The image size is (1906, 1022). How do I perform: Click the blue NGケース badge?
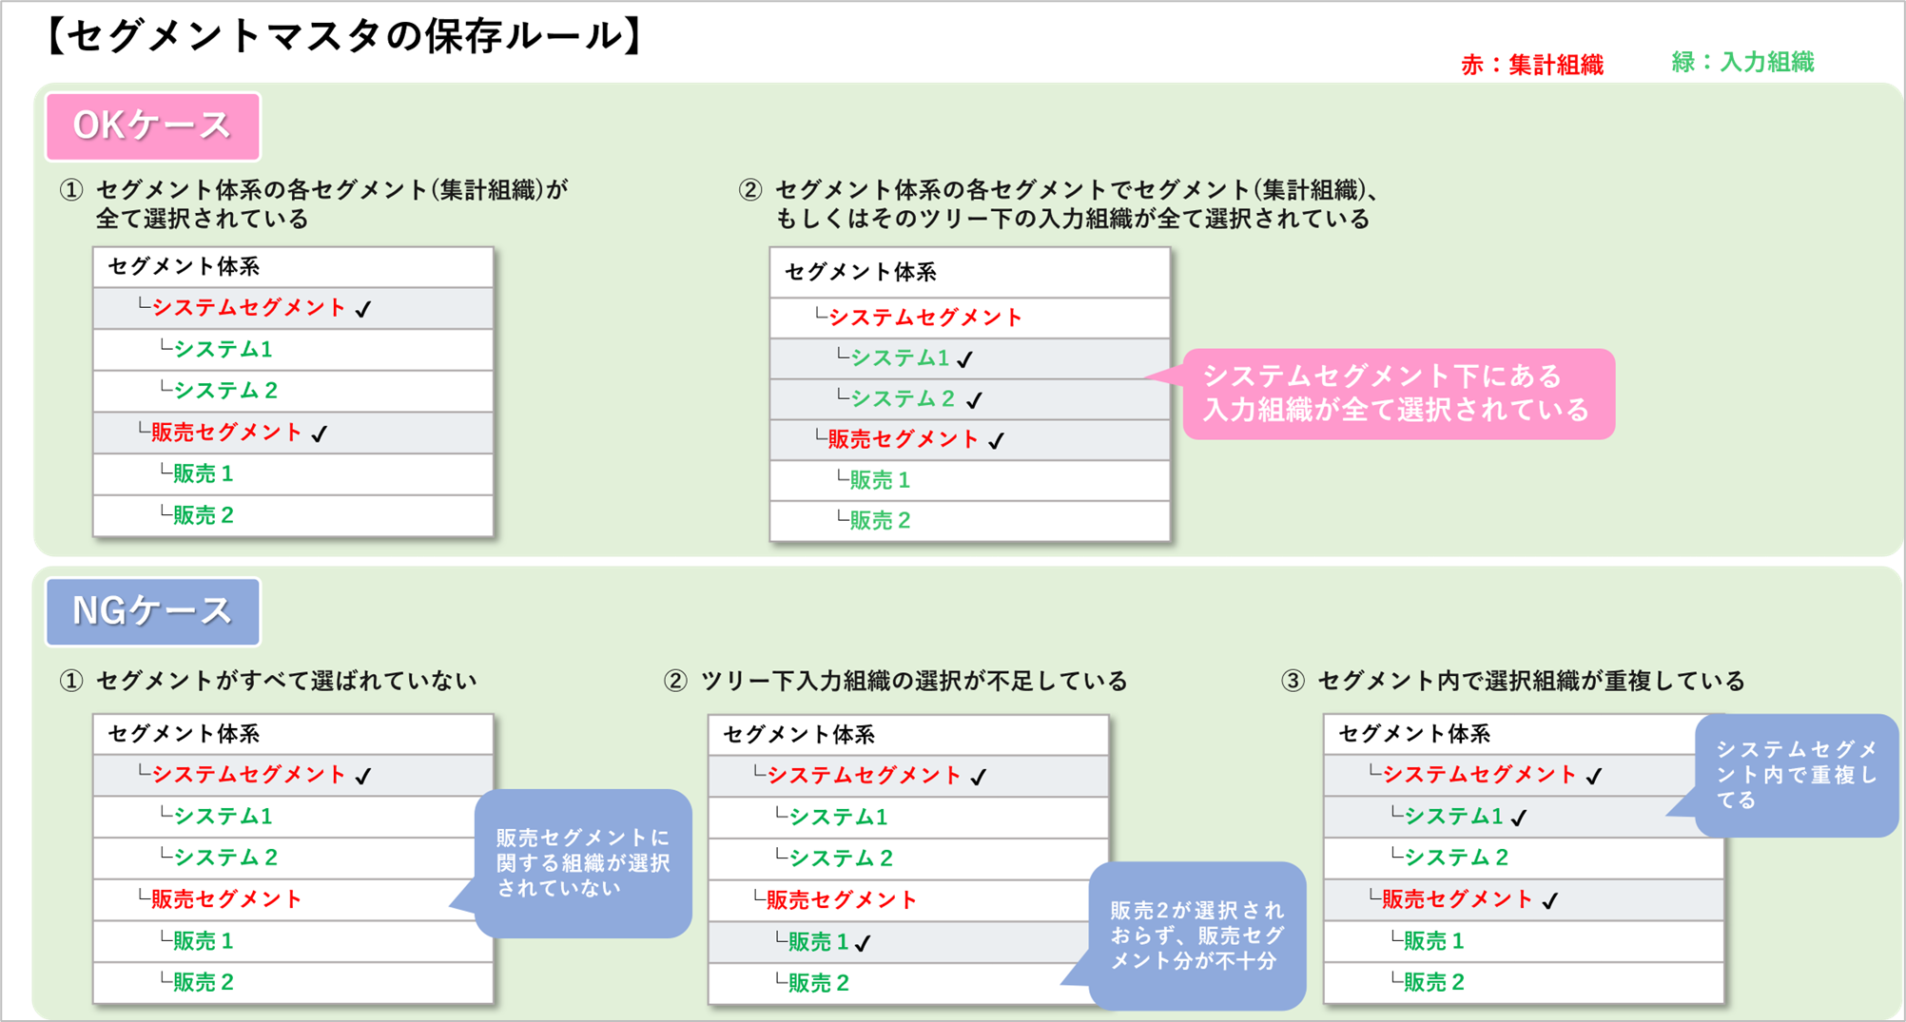click(x=152, y=611)
